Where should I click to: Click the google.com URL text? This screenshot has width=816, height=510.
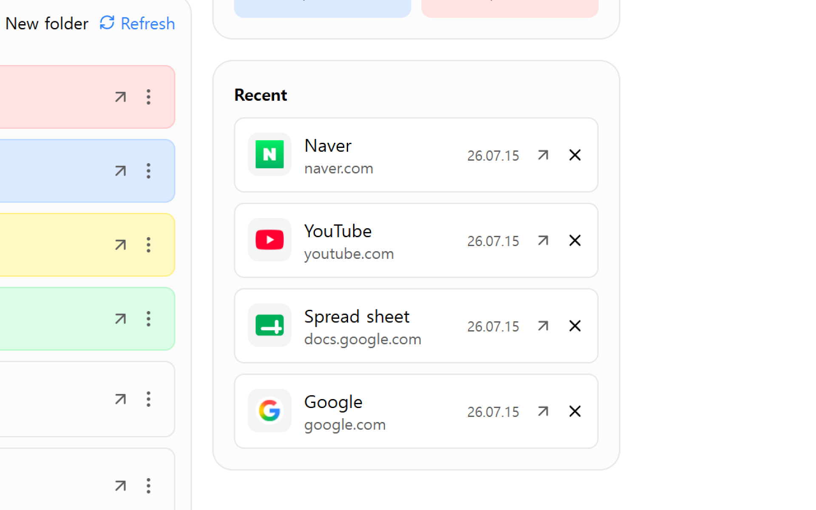(345, 425)
